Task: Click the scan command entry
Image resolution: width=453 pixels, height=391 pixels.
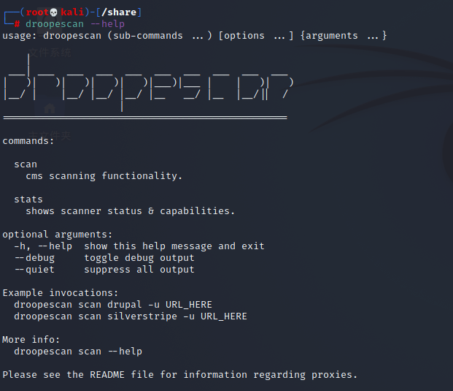Action: click(x=26, y=164)
